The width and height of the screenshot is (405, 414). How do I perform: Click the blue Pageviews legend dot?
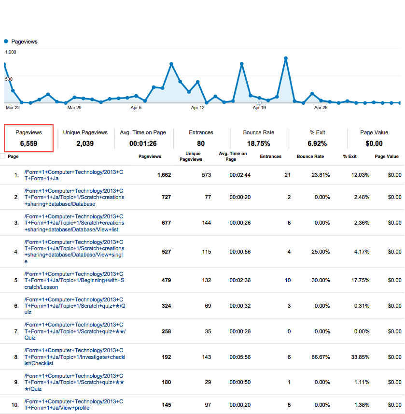(6, 42)
